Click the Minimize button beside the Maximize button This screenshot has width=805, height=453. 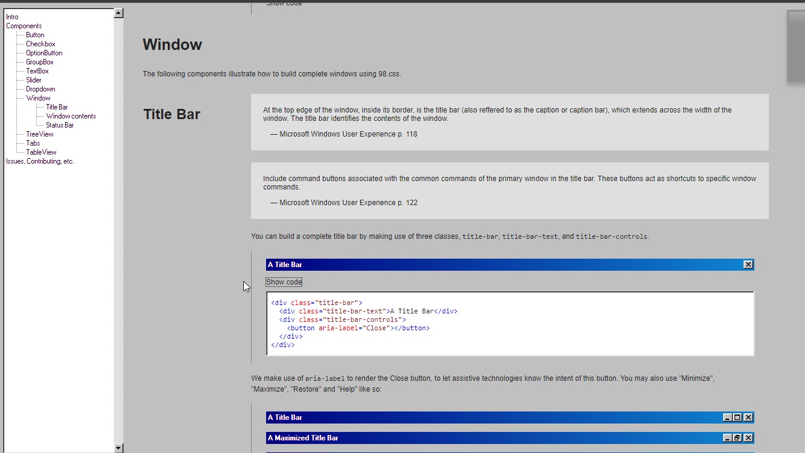pyautogui.click(x=728, y=418)
